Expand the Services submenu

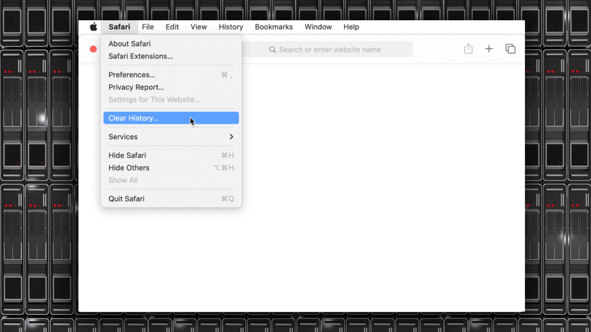(x=123, y=136)
